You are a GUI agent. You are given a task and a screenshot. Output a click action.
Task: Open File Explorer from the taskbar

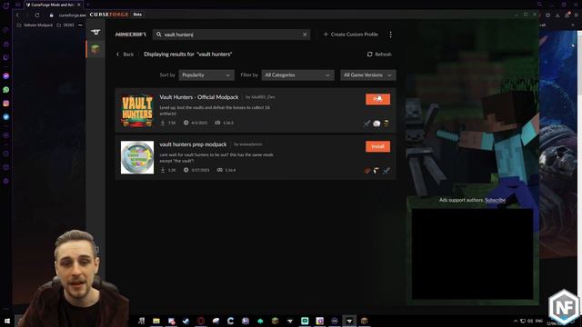[156, 321]
